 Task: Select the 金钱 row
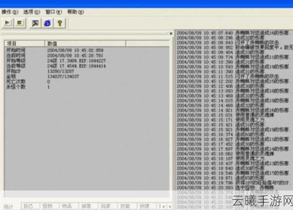[87, 76]
